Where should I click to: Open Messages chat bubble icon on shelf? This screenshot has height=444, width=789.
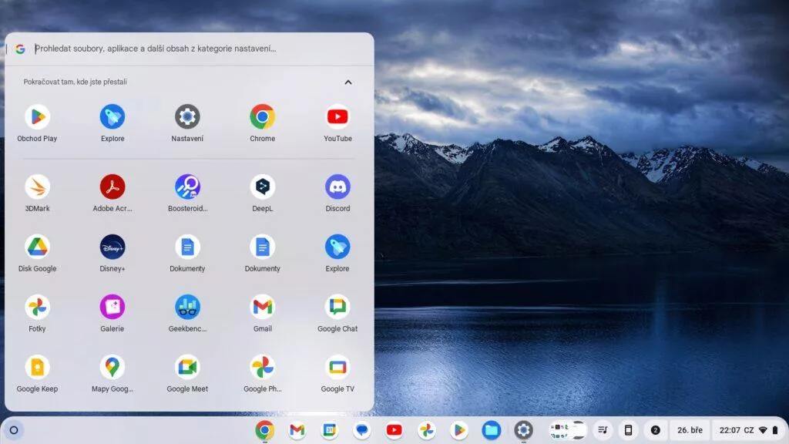tap(362, 430)
